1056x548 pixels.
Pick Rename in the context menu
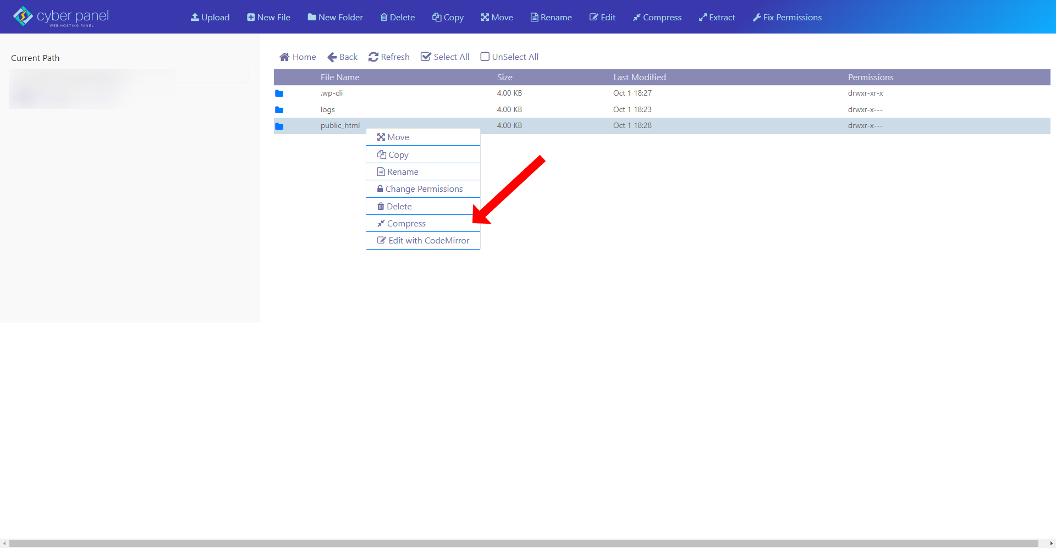(x=402, y=171)
